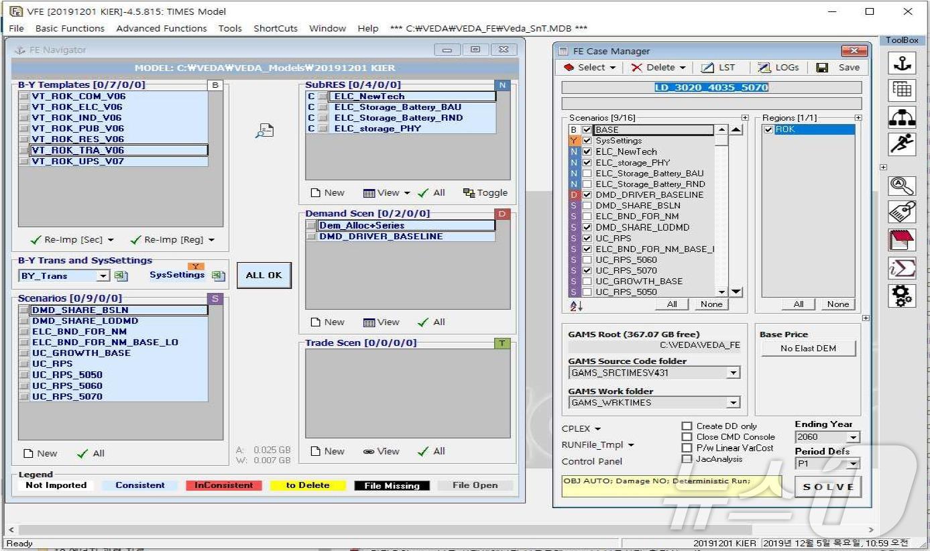Click the running figure icon in ToolBox
The height and width of the screenshot is (551, 930).
tap(902, 144)
